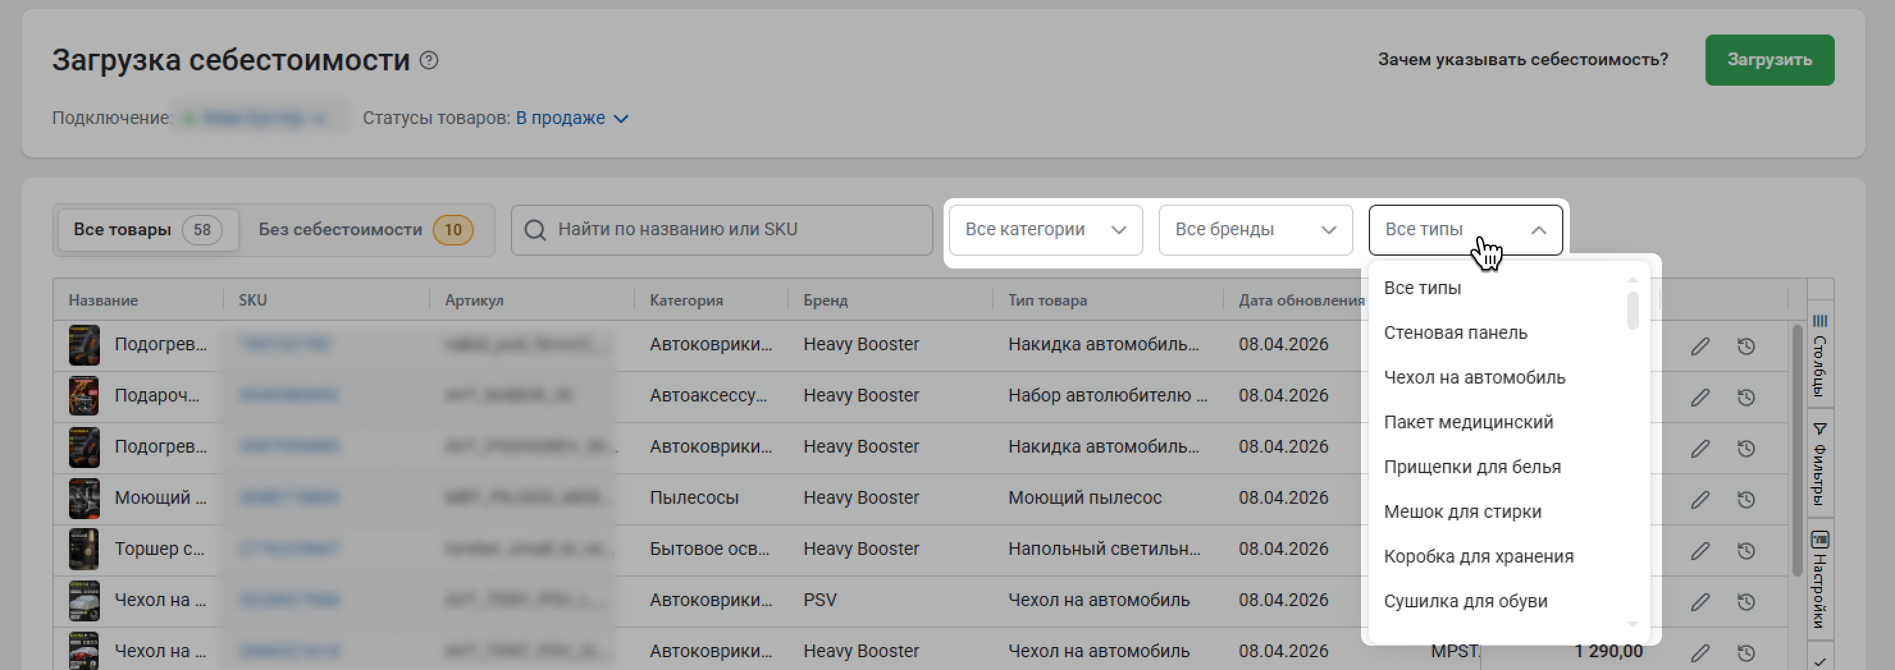Open the Фильтры side panel
1895x670 pixels.
(1819, 464)
